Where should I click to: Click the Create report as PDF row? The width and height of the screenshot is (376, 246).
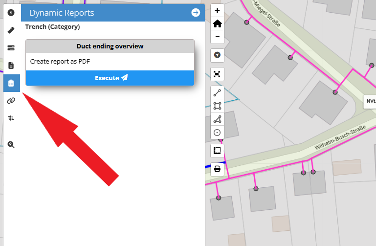pyautogui.click(x=110, y=62)
